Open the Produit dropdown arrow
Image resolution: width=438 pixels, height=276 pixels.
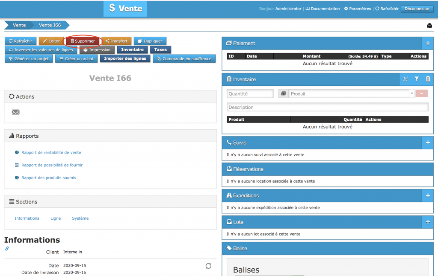(x=411, y=94)
